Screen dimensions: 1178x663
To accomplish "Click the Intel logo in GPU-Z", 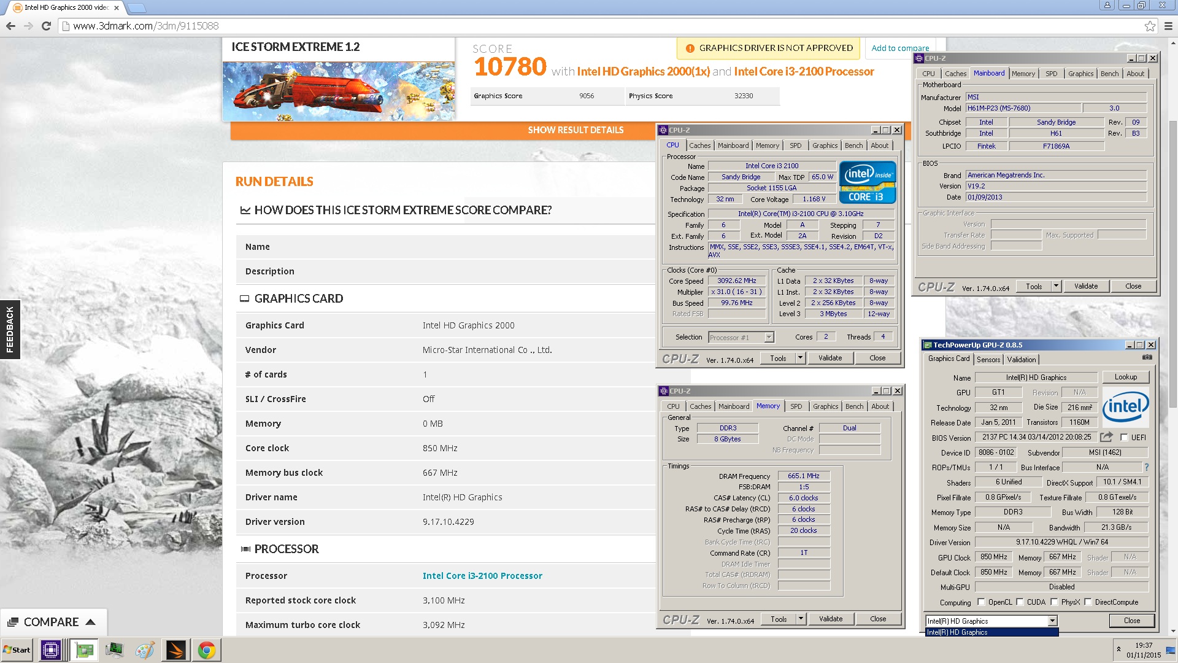I will click(1126, 406).
